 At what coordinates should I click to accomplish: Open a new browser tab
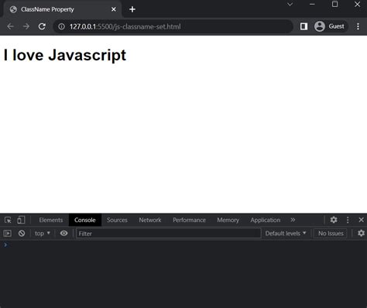[132, 9]
